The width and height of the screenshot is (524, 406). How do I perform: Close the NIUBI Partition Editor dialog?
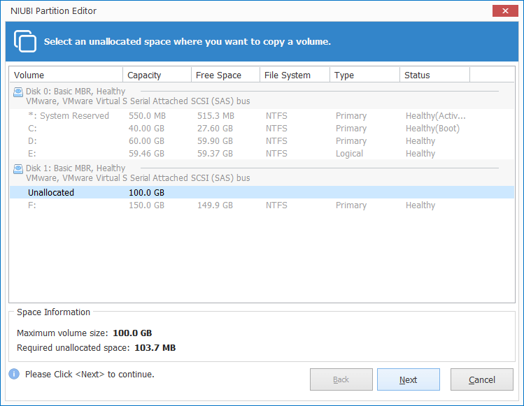[502, 10]
